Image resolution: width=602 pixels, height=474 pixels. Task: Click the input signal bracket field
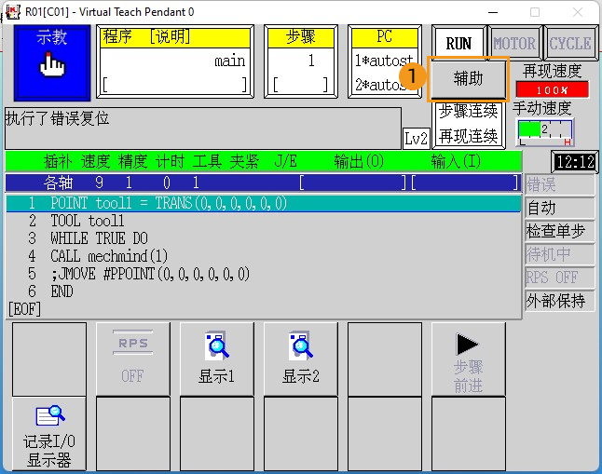pos(465,183)
